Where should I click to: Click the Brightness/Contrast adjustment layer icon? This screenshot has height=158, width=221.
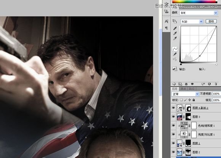(x=184, y=134)
